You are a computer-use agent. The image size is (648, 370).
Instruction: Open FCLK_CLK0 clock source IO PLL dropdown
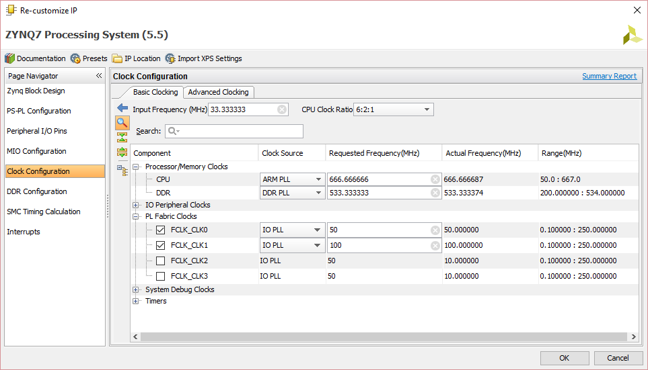point(292,230)
